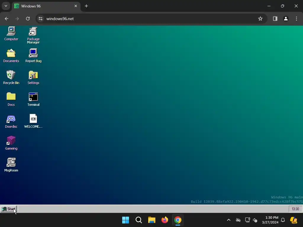Click the muted volume tray icon
The height and width of the screenshot is (227, 303).
click(255, 220)
